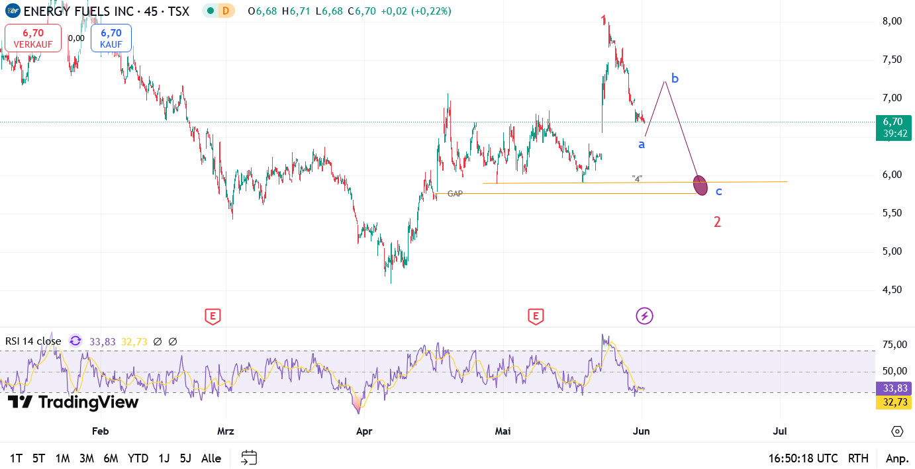The width and height of the screenshot is (915, 469).
Task: Select the 1T time range
Action: tap(17, 458)
